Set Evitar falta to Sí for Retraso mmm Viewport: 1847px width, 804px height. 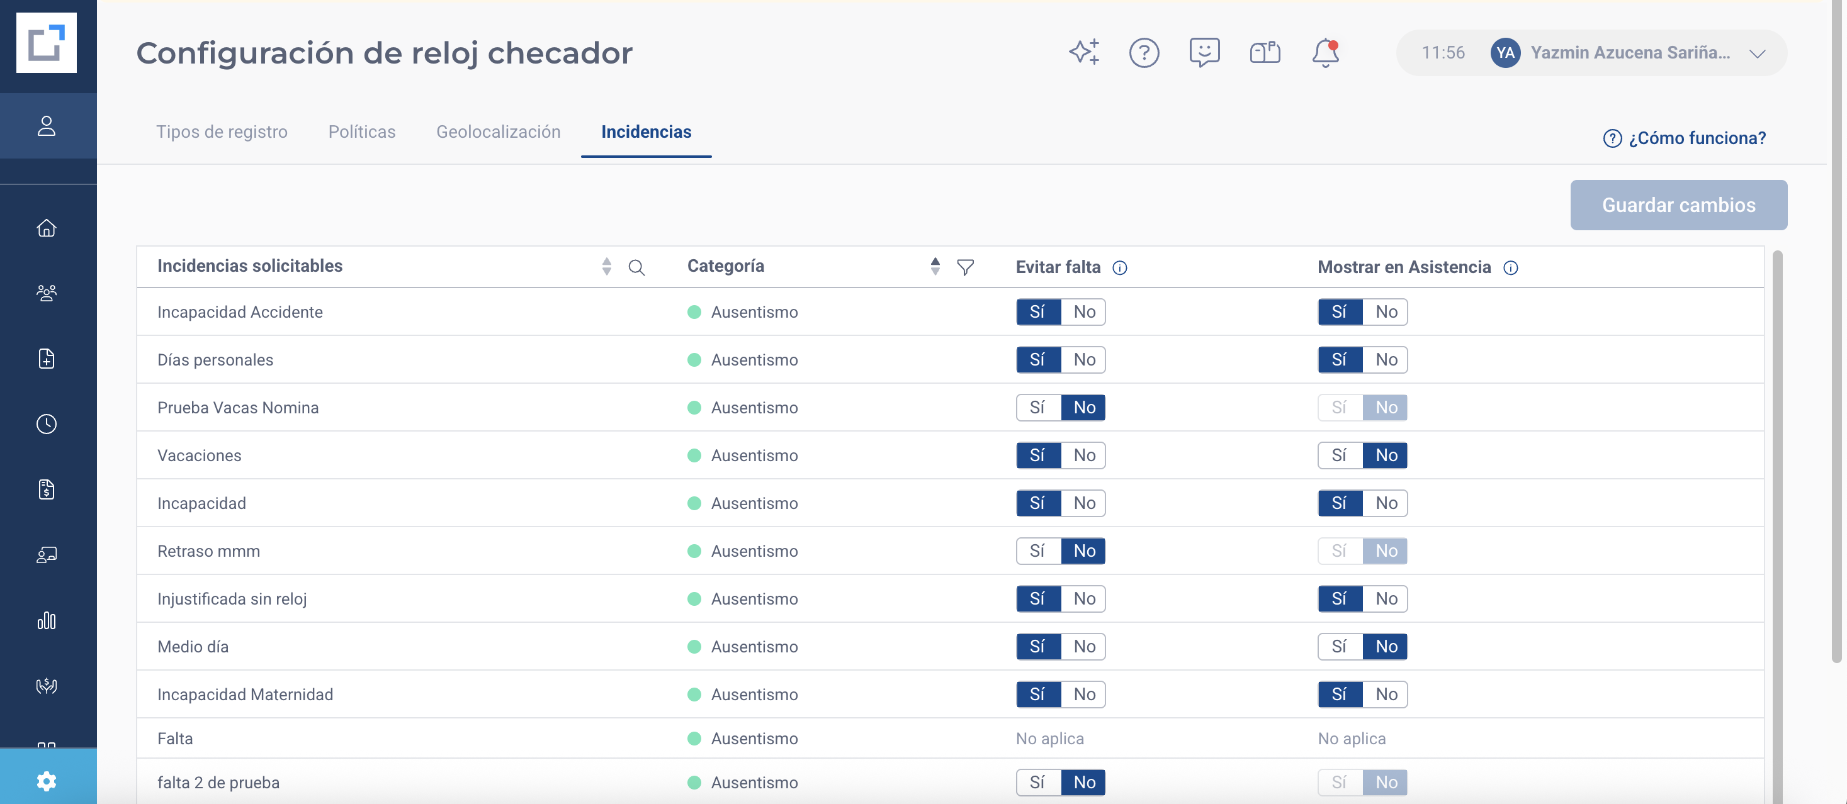(1037, 551)
